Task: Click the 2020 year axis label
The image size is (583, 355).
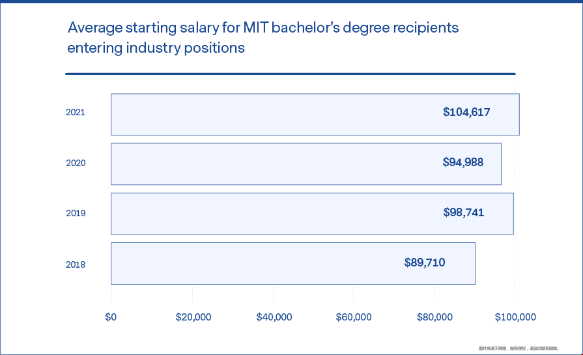Action: tap(76, 163)
